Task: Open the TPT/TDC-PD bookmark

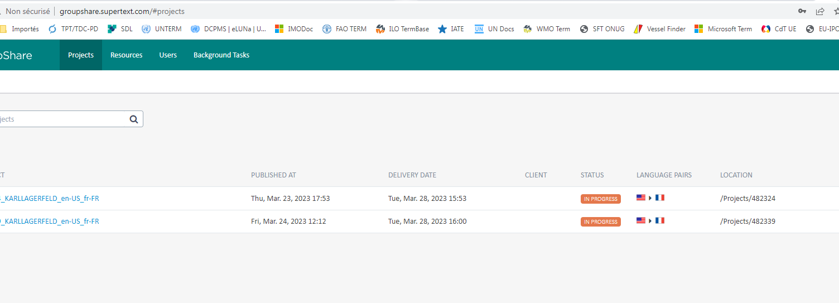Action: click(x=73, y=29)
